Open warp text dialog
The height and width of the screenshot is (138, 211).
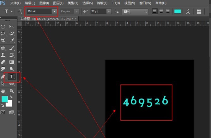coord(188,11)
